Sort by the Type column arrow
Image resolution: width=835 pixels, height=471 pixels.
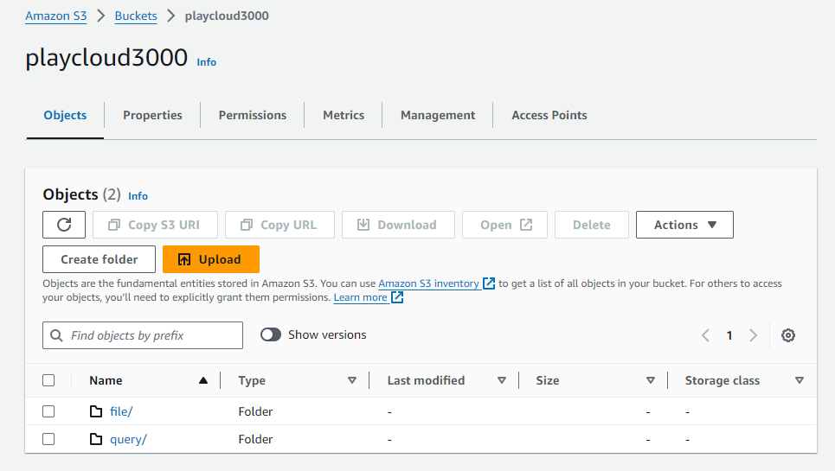pyautogui.click(x=352, y=380)
